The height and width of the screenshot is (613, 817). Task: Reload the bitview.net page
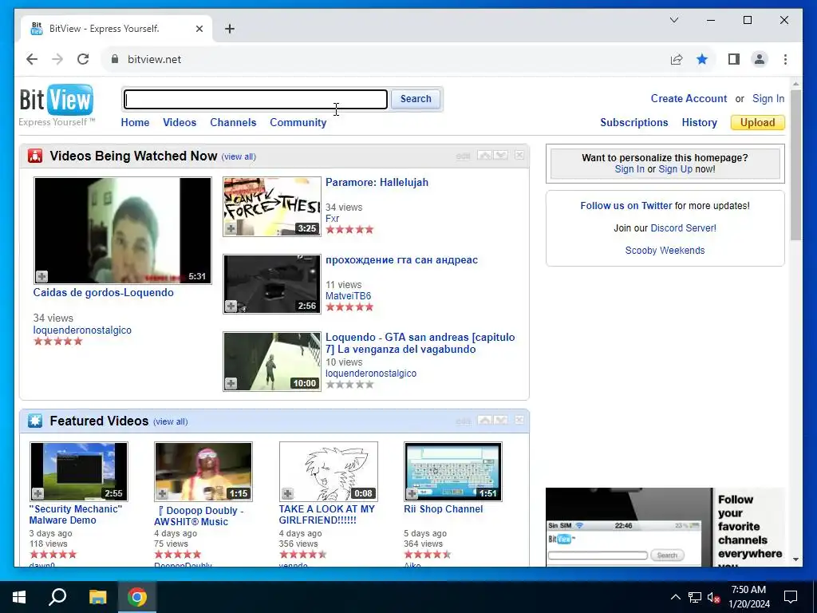83,59
